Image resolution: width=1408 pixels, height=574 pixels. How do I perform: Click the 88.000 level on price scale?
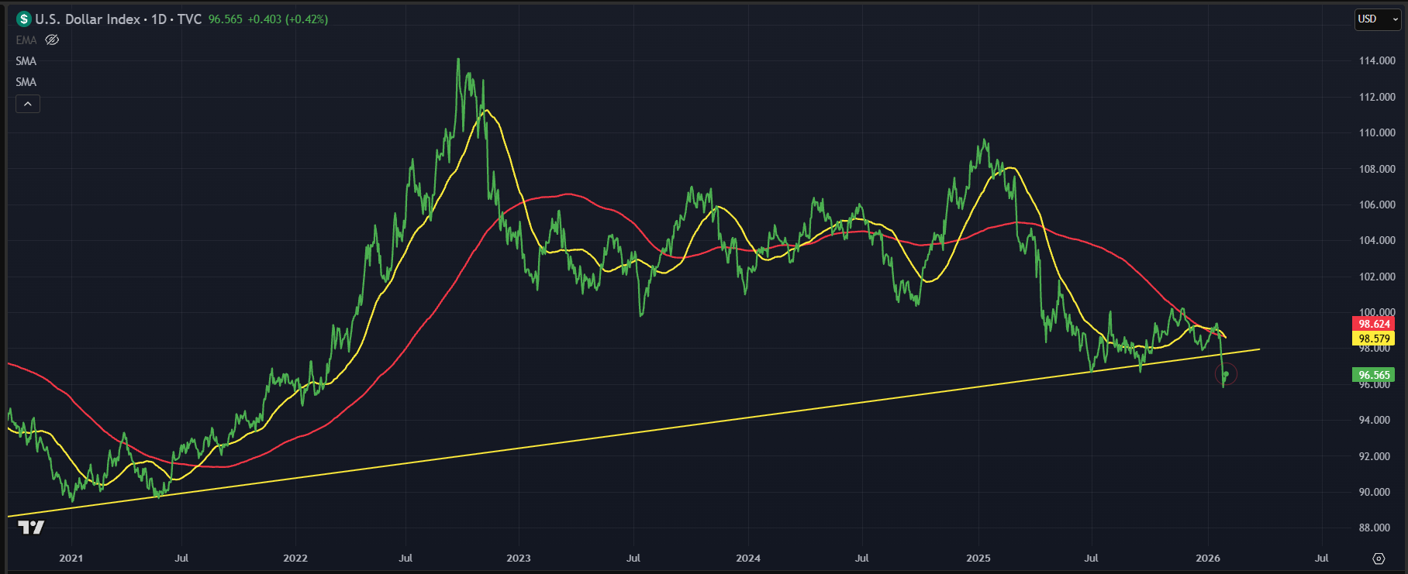click(1376, 528)
